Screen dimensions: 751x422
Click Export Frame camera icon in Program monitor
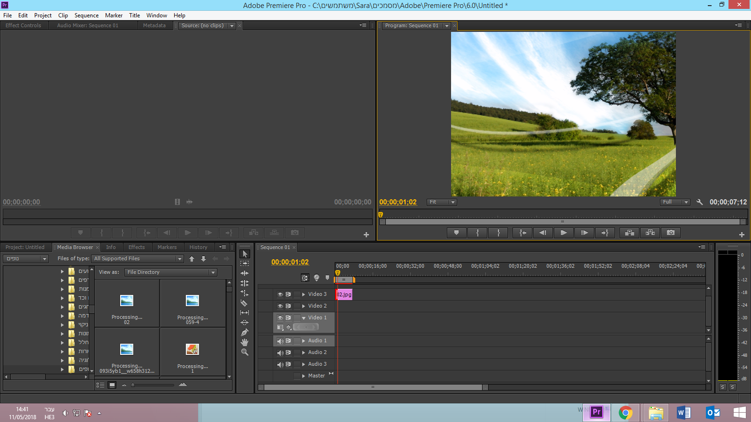click(x=671, y=233)
